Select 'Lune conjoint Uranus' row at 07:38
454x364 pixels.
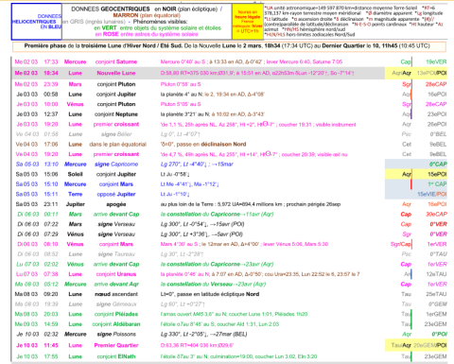coord(229,274)
